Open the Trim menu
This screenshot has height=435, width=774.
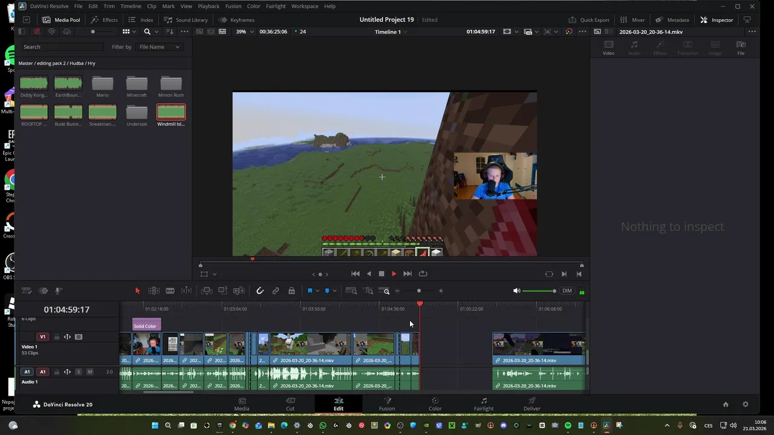tap(109, 6)
